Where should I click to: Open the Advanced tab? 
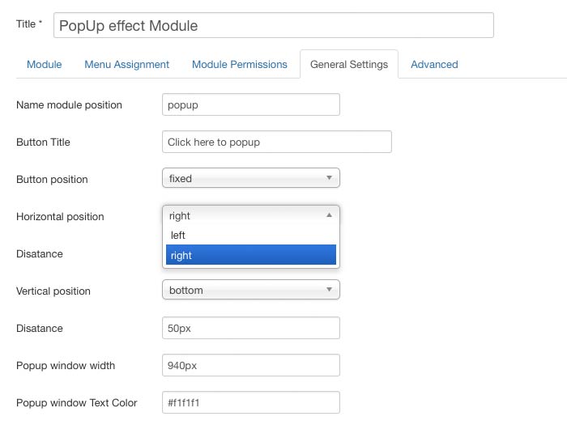[434, 65]
